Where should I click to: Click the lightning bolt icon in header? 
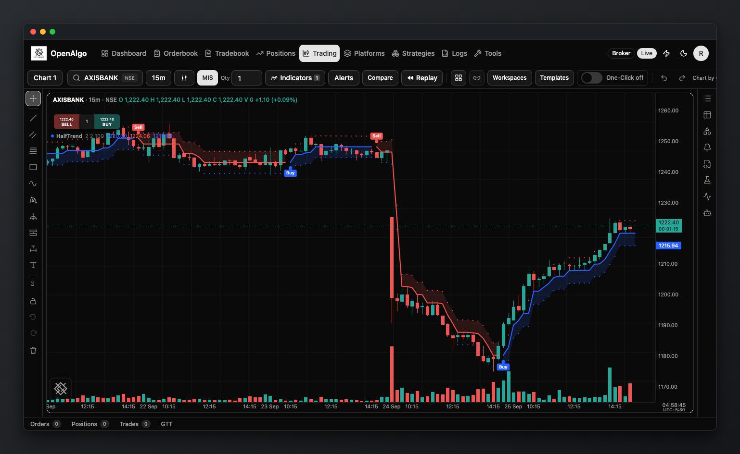pyautogui.click(x=666, y=53)
